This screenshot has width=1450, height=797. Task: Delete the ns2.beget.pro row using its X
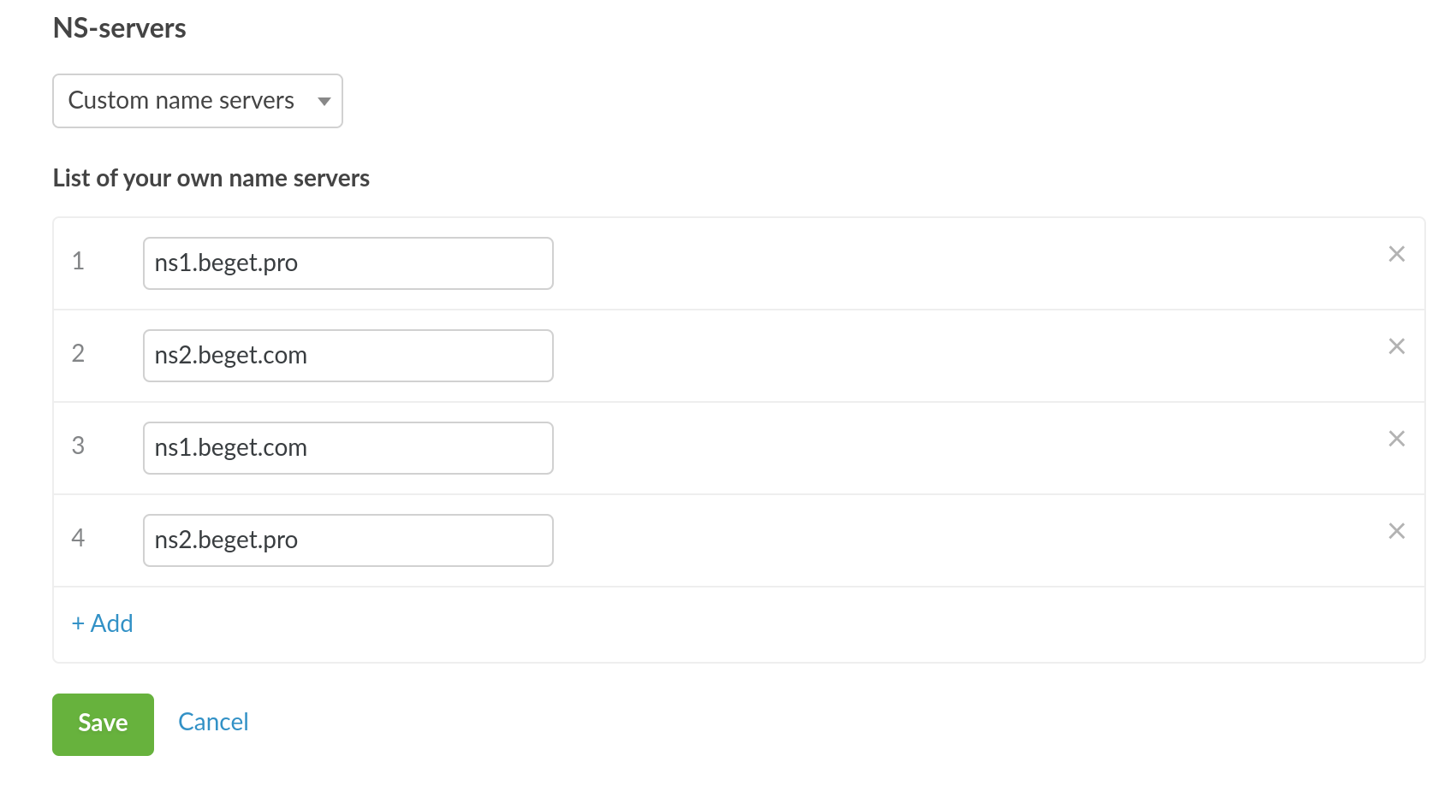pyautogui.click(x=1396, y=531)
